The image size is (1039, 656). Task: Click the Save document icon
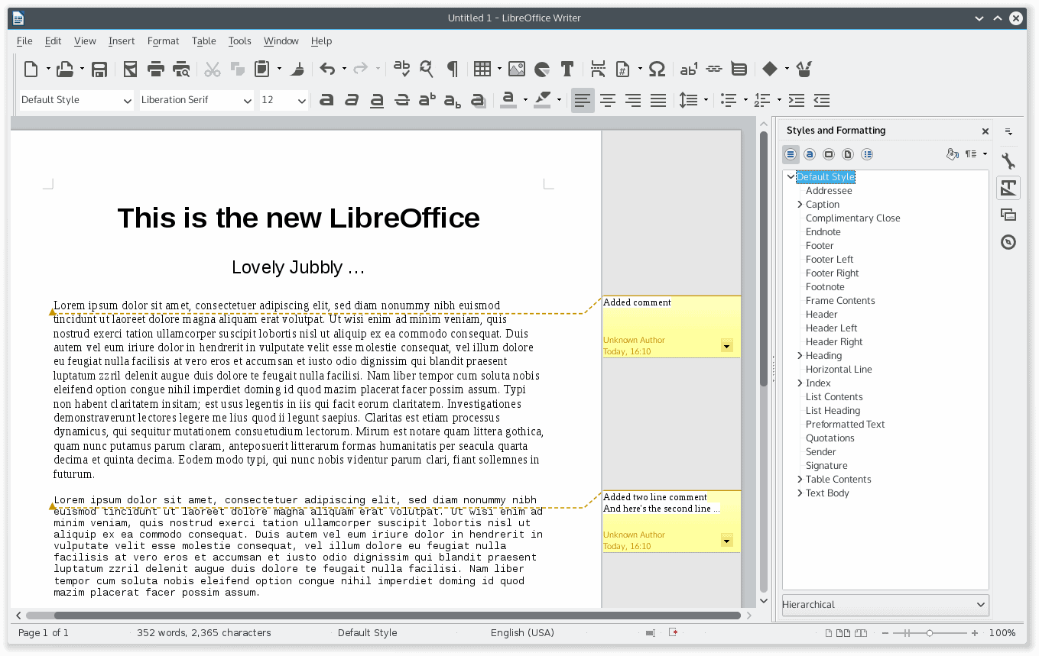coord(99,69)
